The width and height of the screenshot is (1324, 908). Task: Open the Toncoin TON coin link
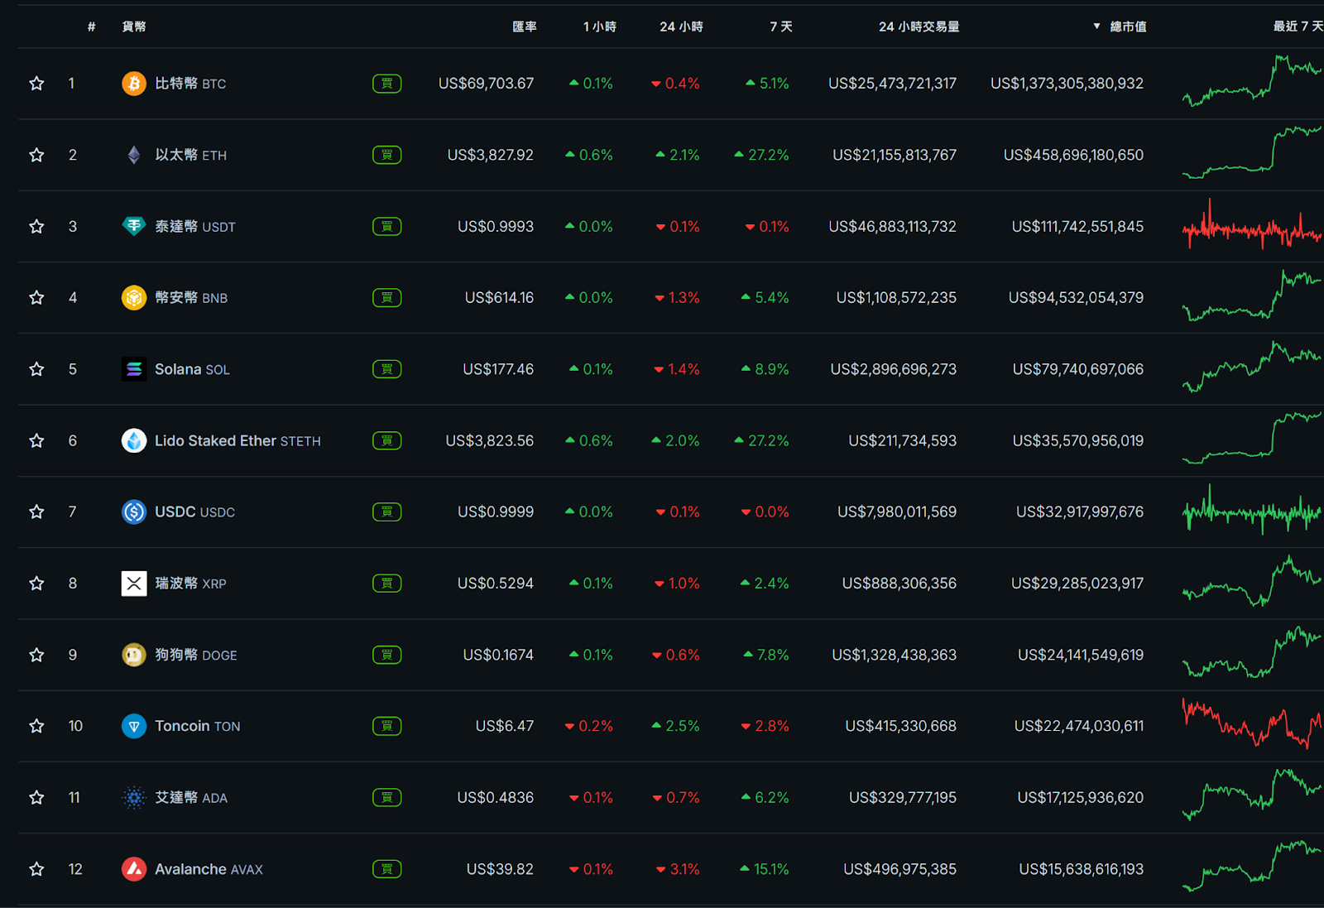(x=198, y=726)
